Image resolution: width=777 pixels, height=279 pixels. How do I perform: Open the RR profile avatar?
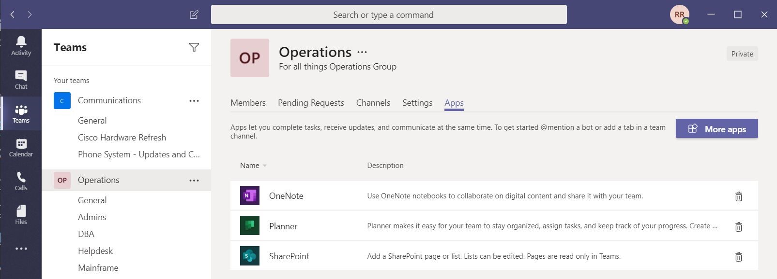680,14
